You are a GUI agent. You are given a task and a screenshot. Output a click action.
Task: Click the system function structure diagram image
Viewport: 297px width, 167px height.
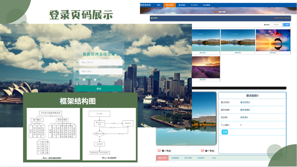tap(53, 134)
